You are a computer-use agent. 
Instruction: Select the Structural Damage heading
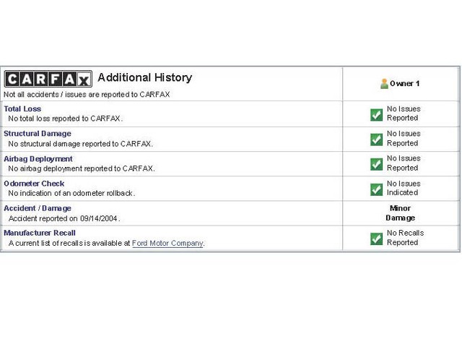pos(38,134)
